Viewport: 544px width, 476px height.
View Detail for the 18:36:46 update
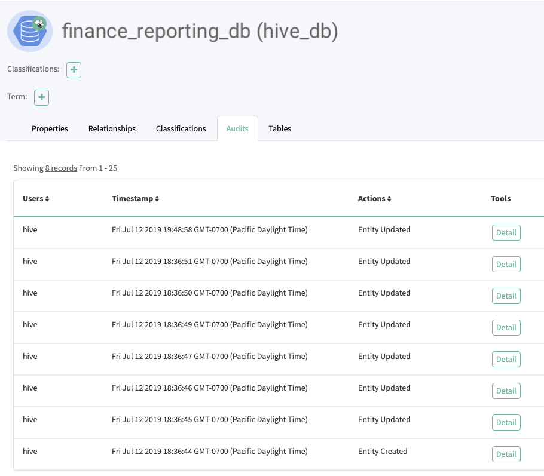[506, 391]
